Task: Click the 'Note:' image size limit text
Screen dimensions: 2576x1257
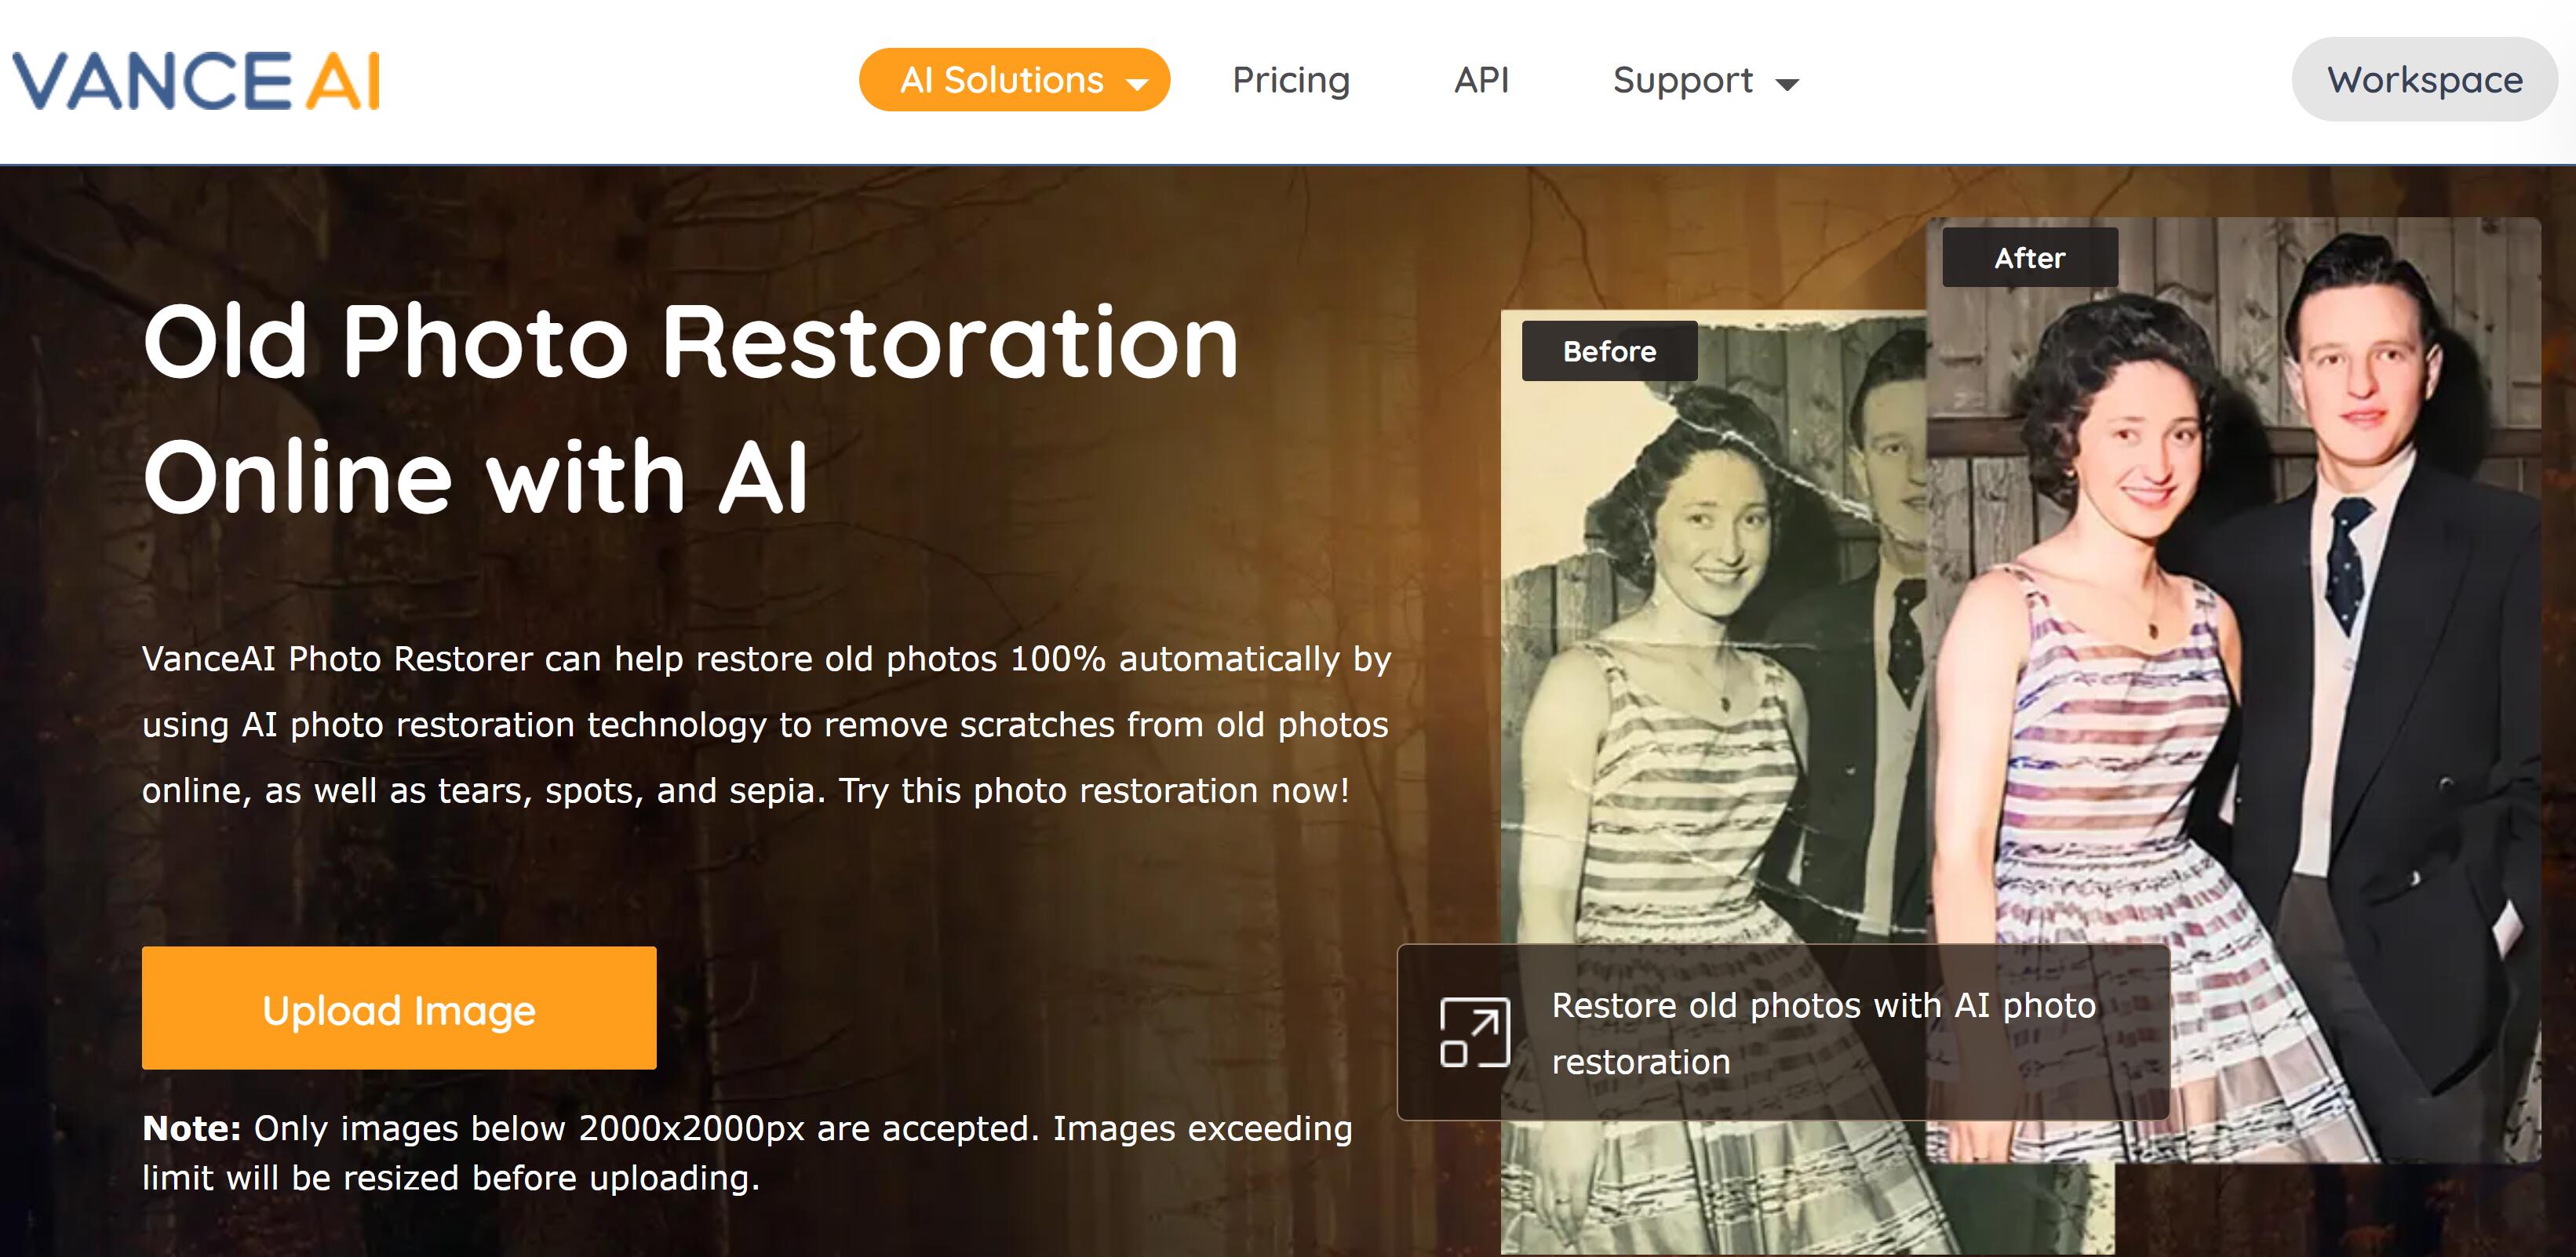Action: (x=747, y=1152)
